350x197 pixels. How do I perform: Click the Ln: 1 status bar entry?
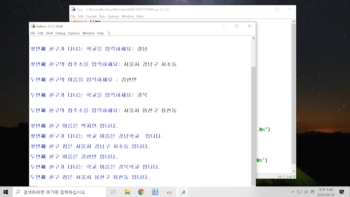pyautogui.click(x=281, y=176)
